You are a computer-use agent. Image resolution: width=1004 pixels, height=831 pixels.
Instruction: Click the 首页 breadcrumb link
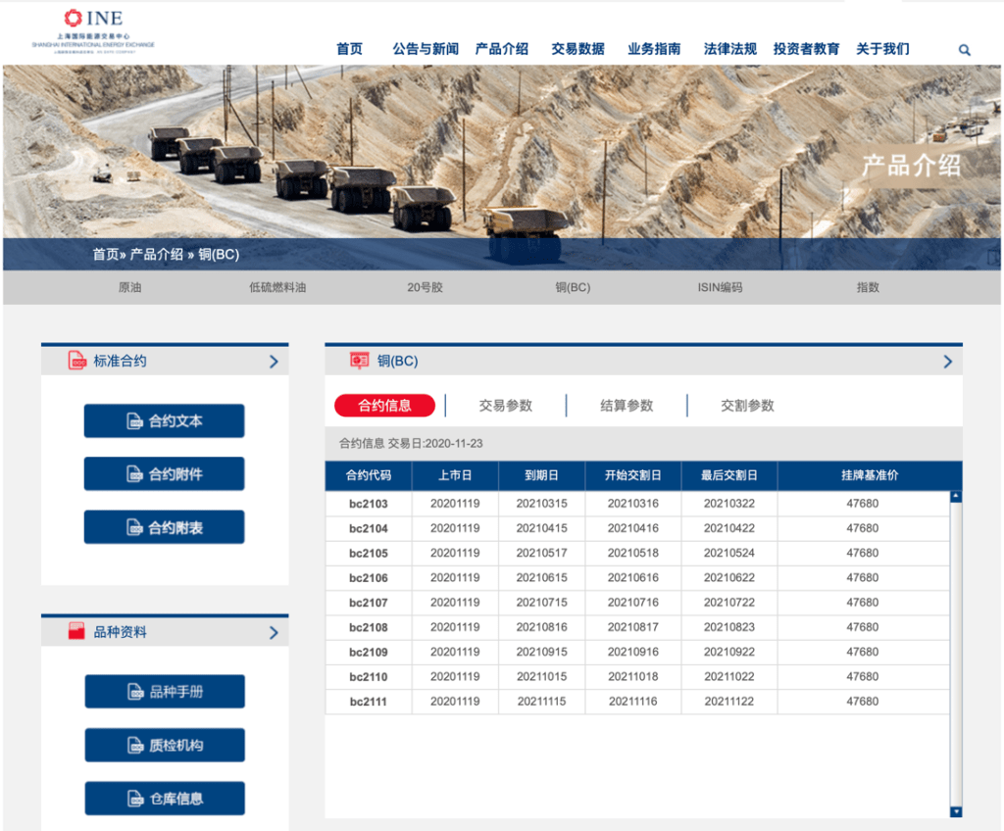pyautogui.click(x=105, y=255)
